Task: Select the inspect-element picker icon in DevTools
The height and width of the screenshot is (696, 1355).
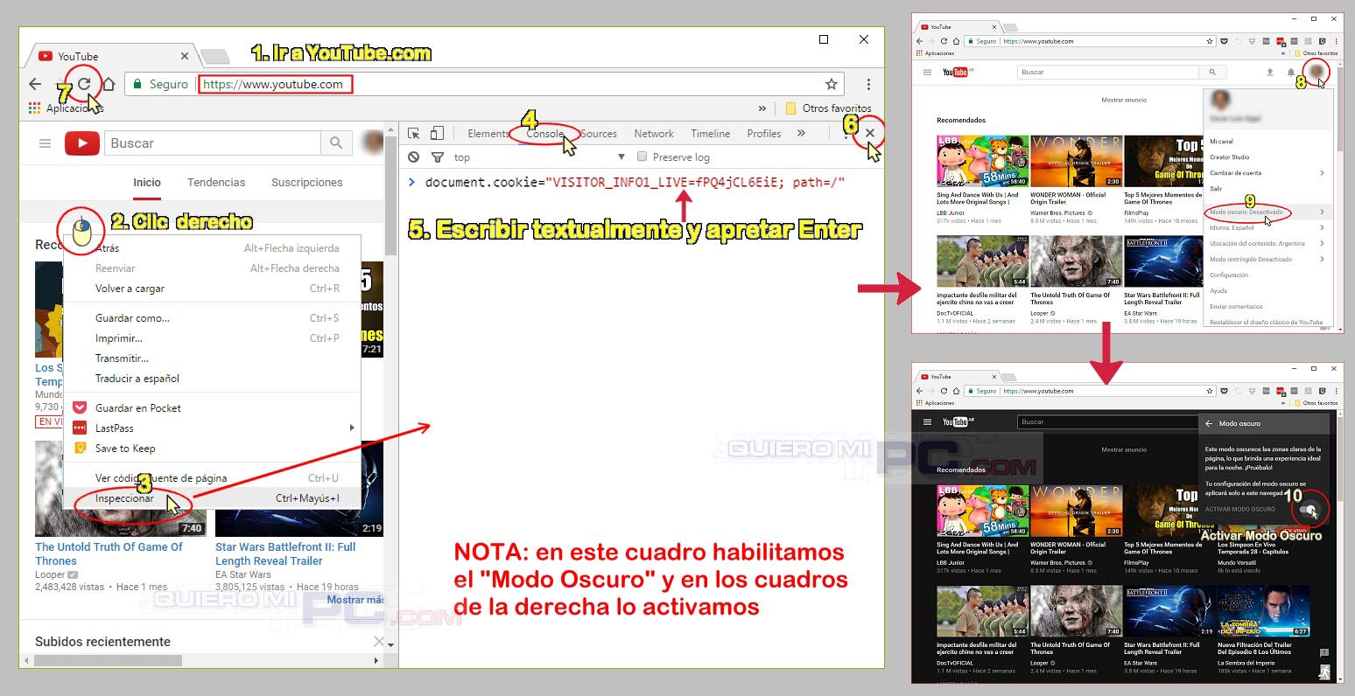Action: click(414, 133)
